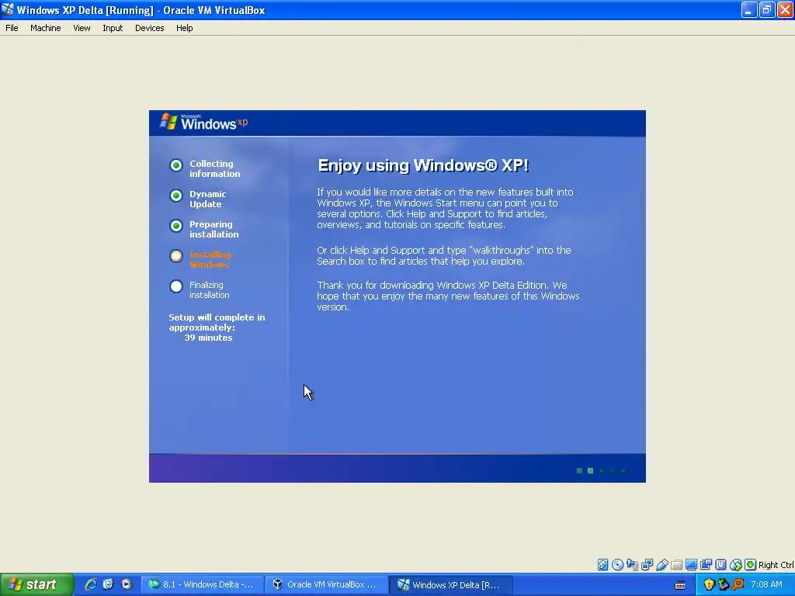Switch to Oracle VM VirtualBox Manager taskbar button
Screen dimensions: 795x596
[326, 584]
